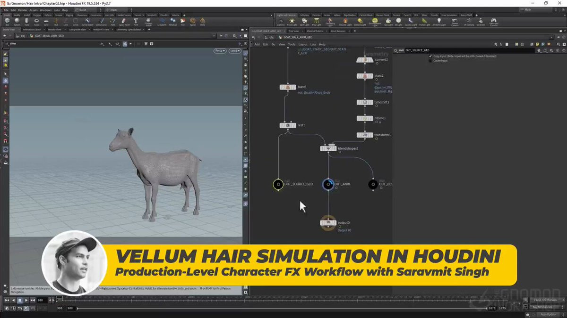
Task: Select the Sphere shelf tool
Action: click(x=17, y=22)
